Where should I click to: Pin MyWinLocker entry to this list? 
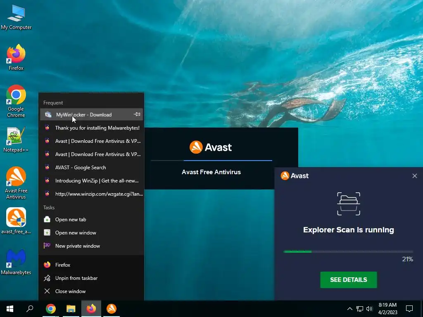[x=137, y=115]
